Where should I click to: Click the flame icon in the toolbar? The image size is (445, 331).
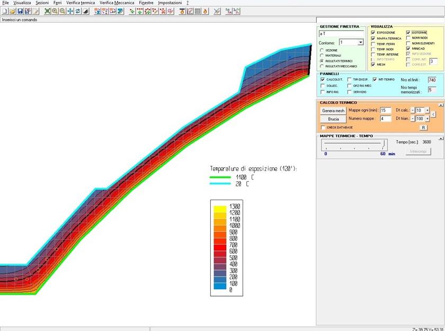click(205, 11)
